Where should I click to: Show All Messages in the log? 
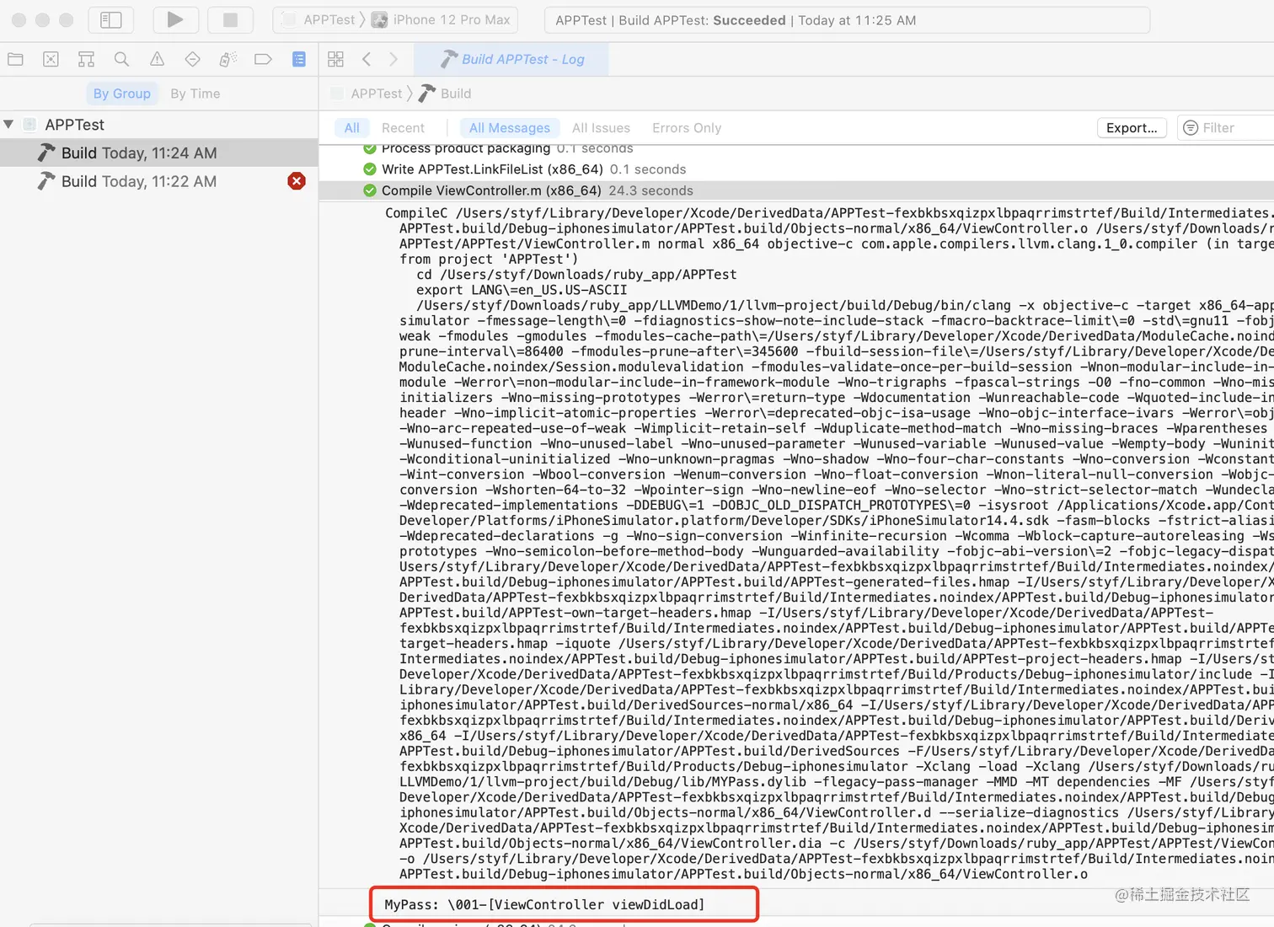pyautogui.click(x=510, y=128)
